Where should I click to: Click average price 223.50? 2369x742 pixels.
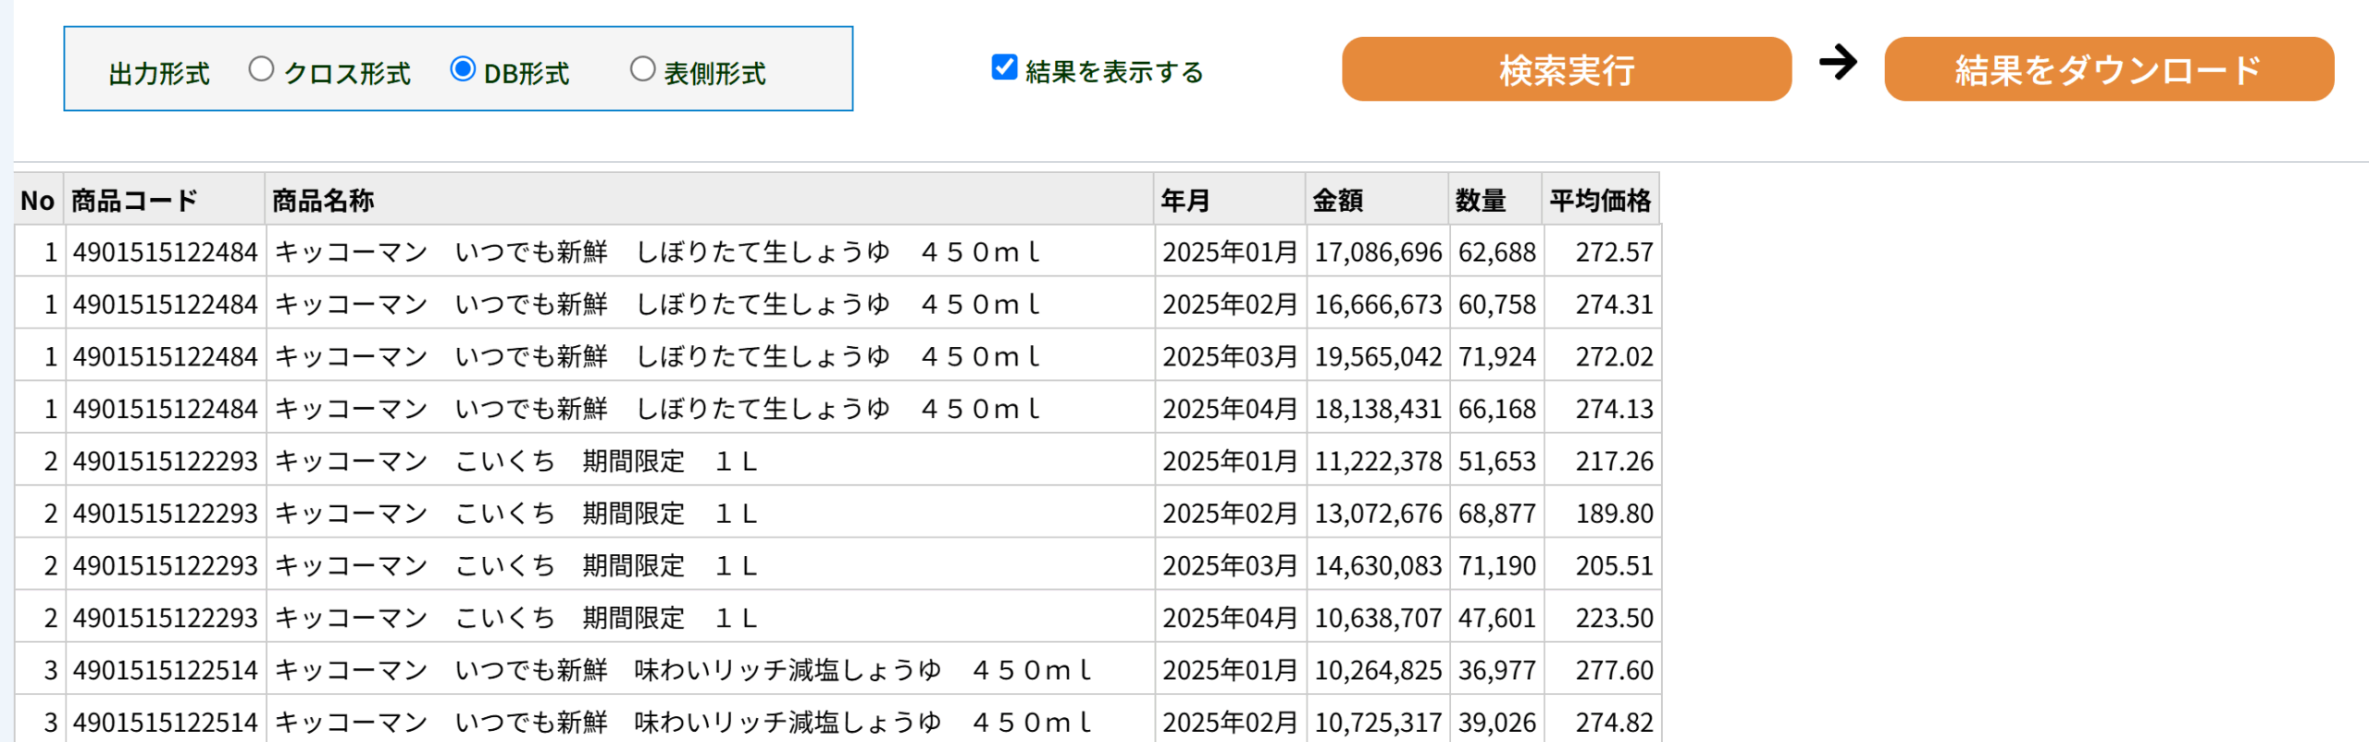[x=1603, y=618]
